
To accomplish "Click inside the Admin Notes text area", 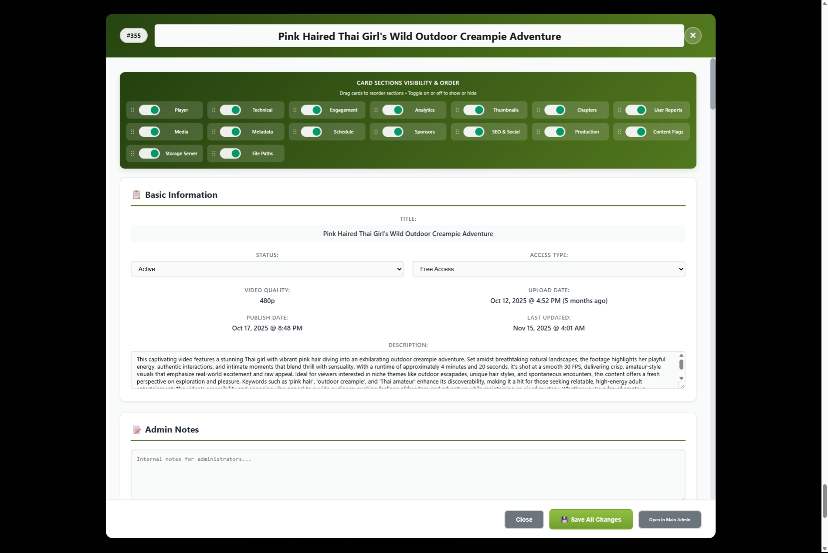I will click(x=407, y=475).
